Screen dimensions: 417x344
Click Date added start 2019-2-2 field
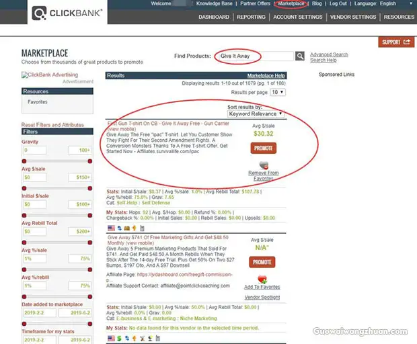[39, 313]
